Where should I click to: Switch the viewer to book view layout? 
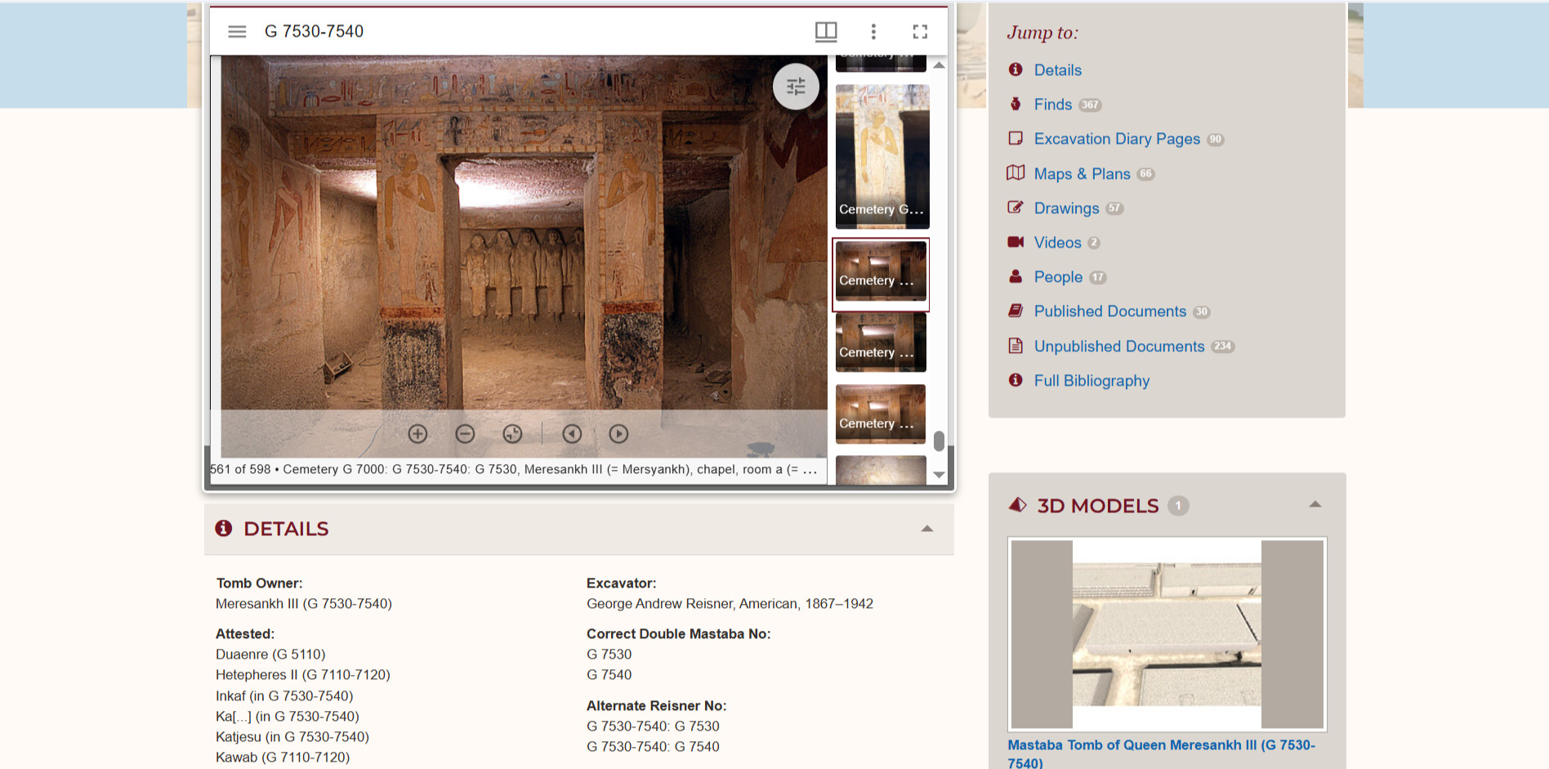pyautogui.click(x=826, y=32)
